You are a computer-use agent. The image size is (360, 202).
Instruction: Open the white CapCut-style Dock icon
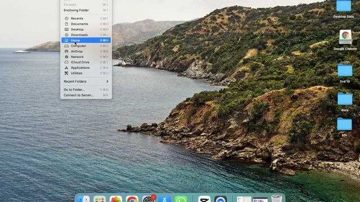[204, 199]
